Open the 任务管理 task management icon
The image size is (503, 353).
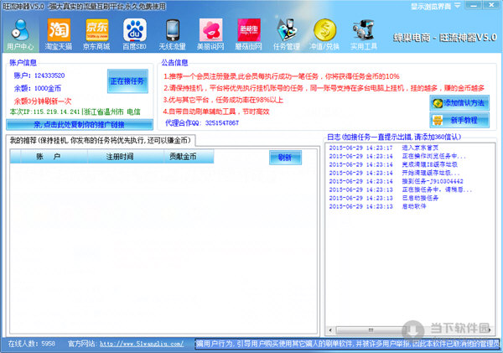click(287, 34)
